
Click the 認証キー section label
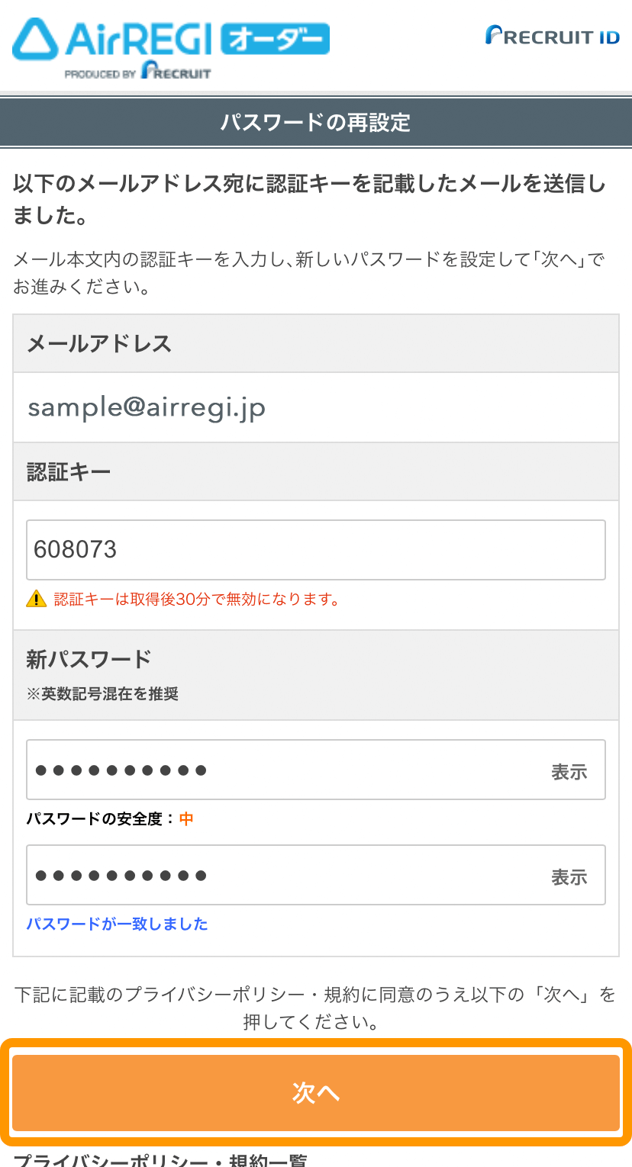pyautogui.click(x=69, y=472)
